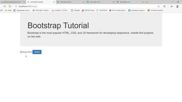Switch to the googleauthenticator tab
The width and height of the screenshot is (182, 102).
[x=11, y=2]
